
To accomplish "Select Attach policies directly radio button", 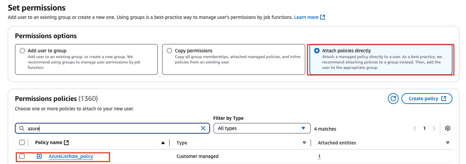I will pyautogui.click(x=317, y=51).
